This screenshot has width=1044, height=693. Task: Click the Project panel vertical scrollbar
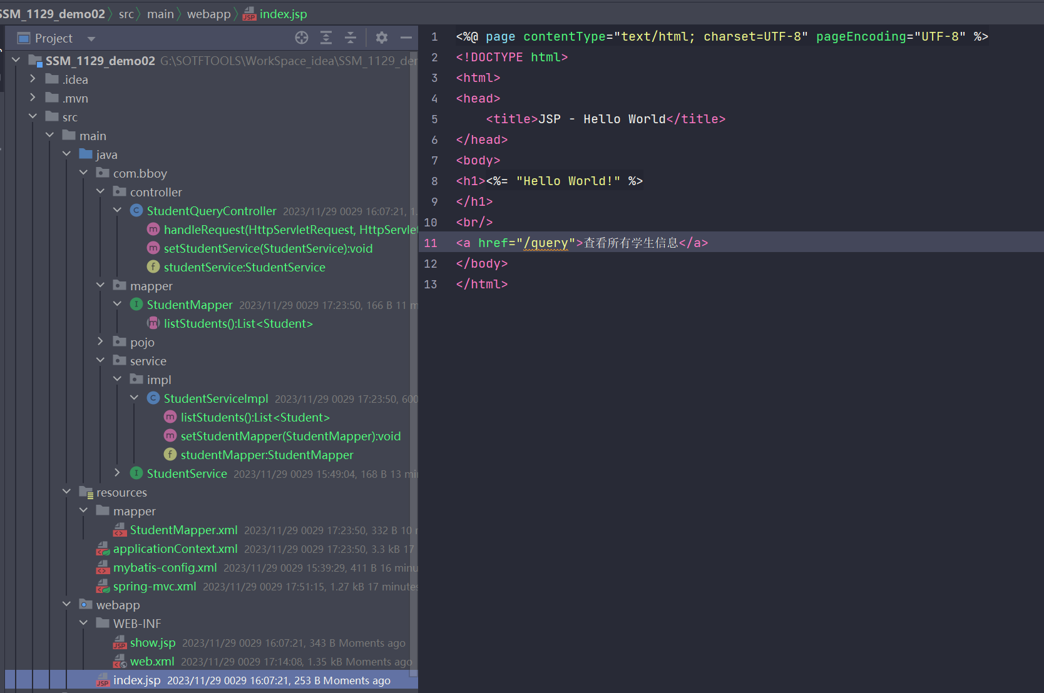click(x=413, y=363)
